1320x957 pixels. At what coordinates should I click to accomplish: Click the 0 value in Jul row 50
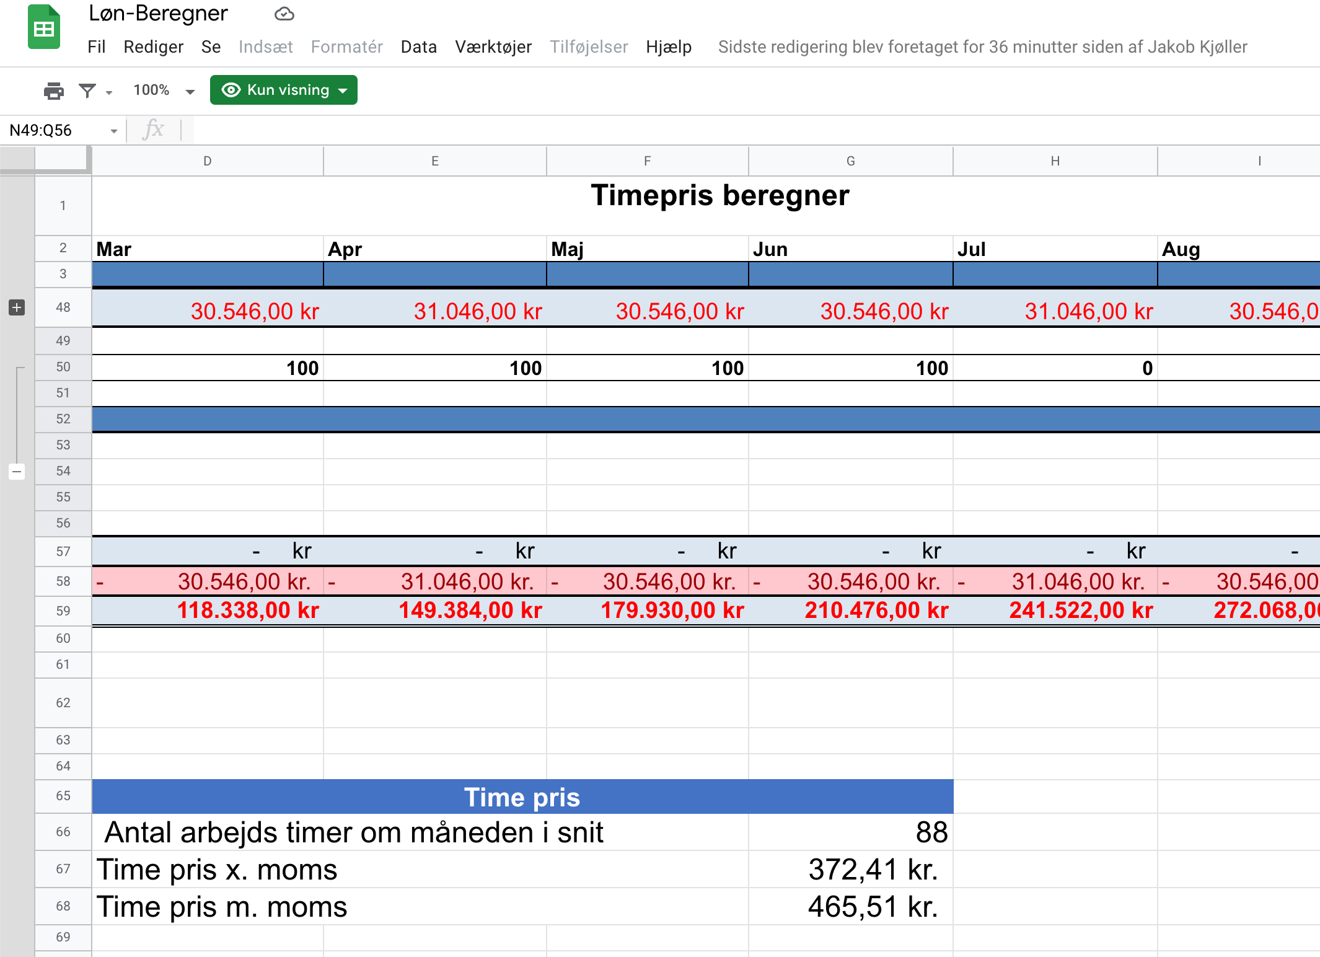point(1055,368)
